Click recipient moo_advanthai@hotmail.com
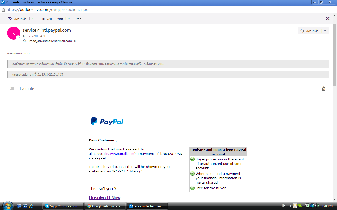The width and height of the screenshot is (337, 210). [x=51, y=41]
